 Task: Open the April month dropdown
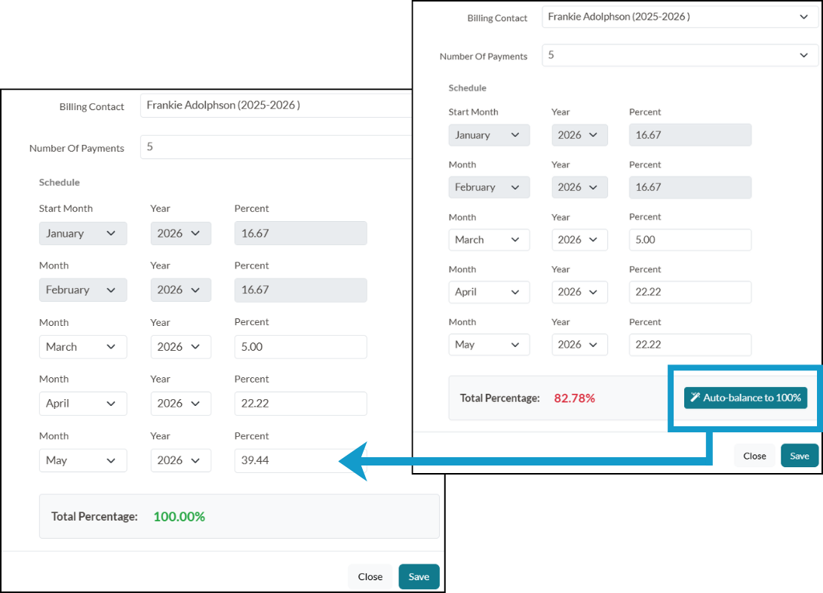coord(83,403)
